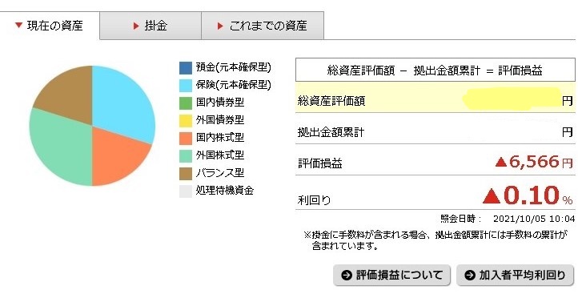578x298 pixels.
Task: Click the down triangle beside 現在の資産
Action: click(x=18, y=25)
